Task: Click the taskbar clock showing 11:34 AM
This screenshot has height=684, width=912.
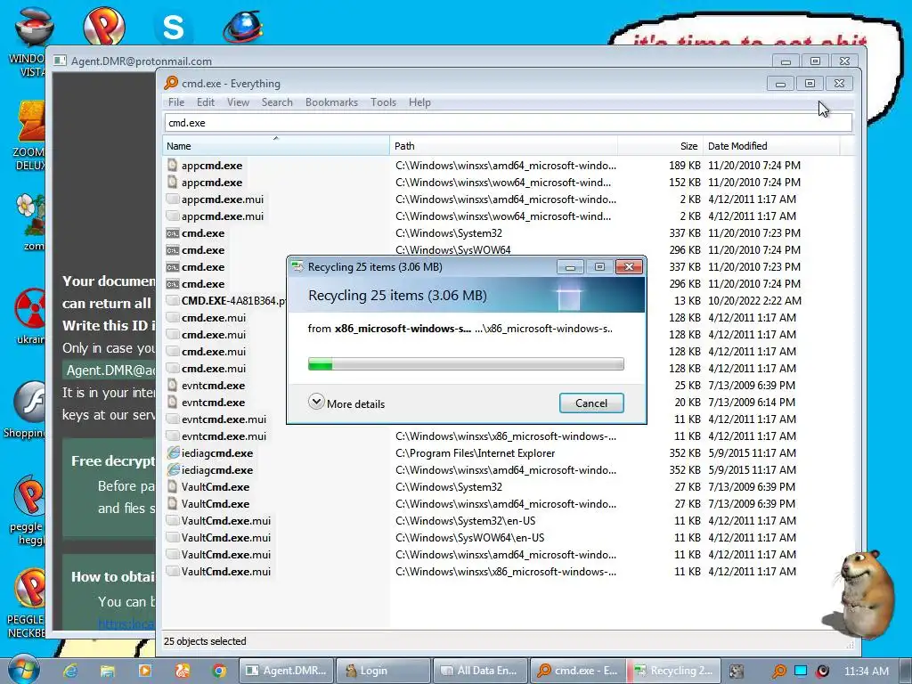Action: point(866,672)
